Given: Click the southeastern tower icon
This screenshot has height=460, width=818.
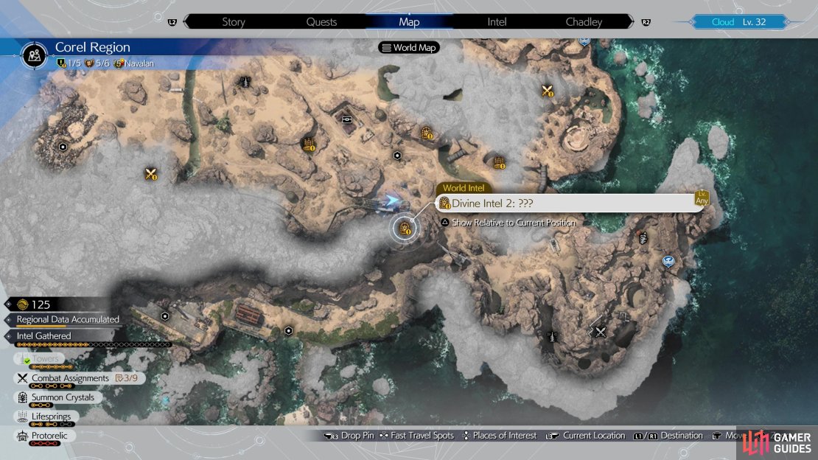Looking at the screenshot, I should point(552,337).
